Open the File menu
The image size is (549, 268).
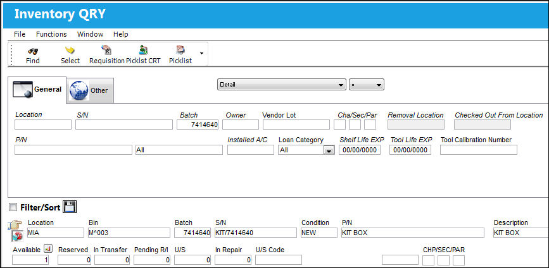[x=20, y=34]
